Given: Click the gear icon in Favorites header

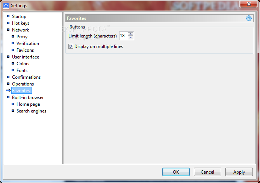Looking at the screenshot, I should tap(249, 18).
